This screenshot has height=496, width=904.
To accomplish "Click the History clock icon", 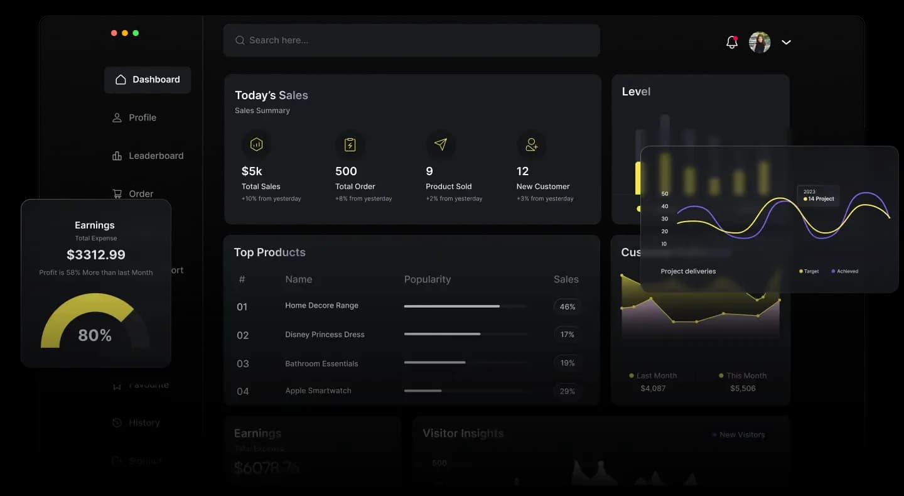I will (117, 423).
